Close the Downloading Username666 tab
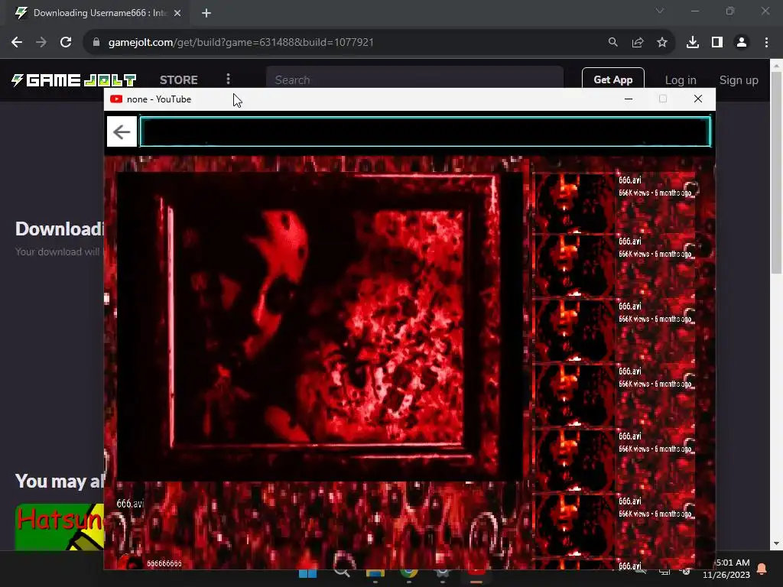Screen dimensions: 783x587 click(x=177, y=14)
